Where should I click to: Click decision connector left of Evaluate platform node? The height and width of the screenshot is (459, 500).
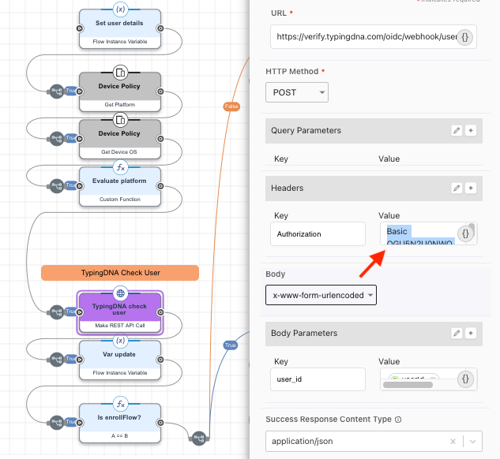click(57, 186)
